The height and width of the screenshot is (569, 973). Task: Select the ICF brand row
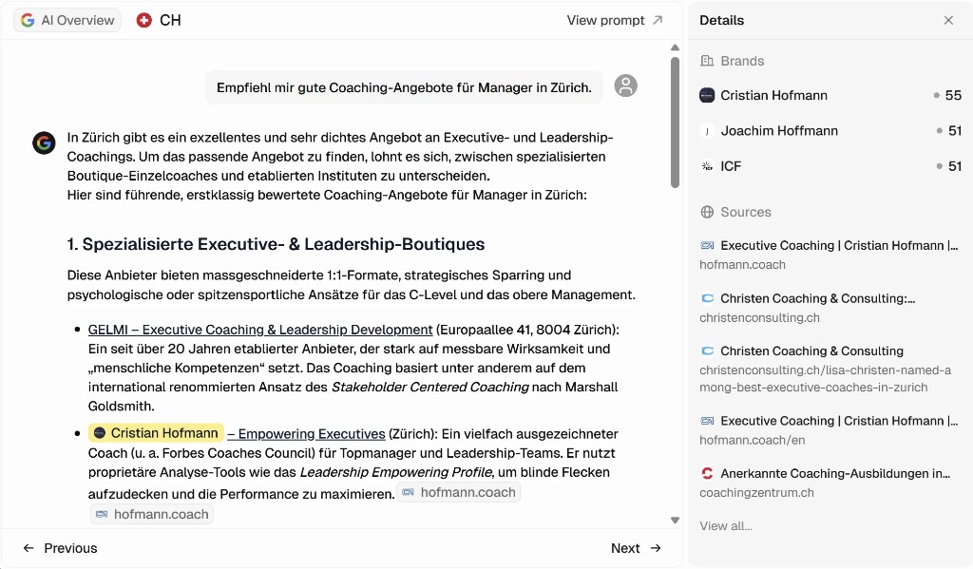[x=830, y=166]
